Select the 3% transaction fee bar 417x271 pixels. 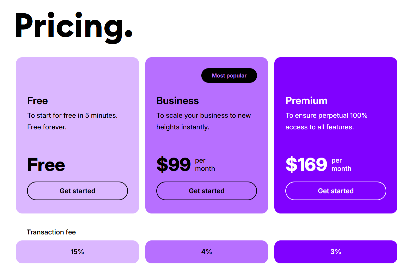tap(336, 252)
